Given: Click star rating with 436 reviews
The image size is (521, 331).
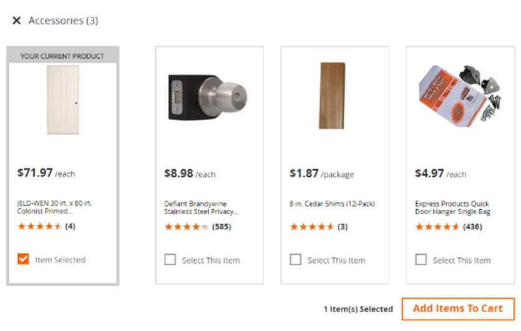Looking at the screenshot, I should point(437,227).
